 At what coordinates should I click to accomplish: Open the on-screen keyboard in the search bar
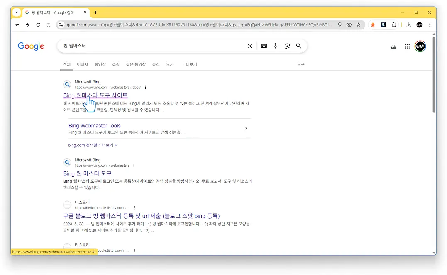tap(264, 46)
